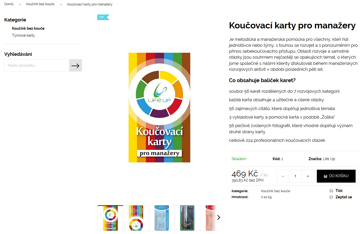360x234 pixels.
Task: Click the quantity number field
Action: (x=295, y=176)
